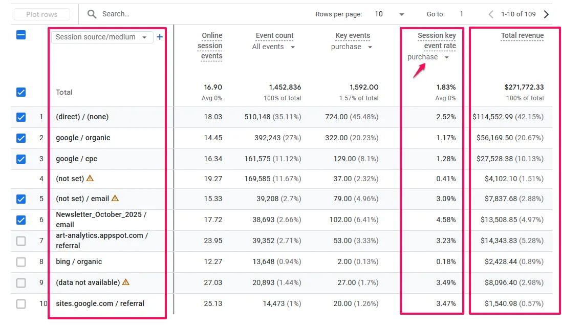Click warning icon beside (not set) row 4
Image resolution: width=562 pixels, height=327 pixels.
coord(90,179)
